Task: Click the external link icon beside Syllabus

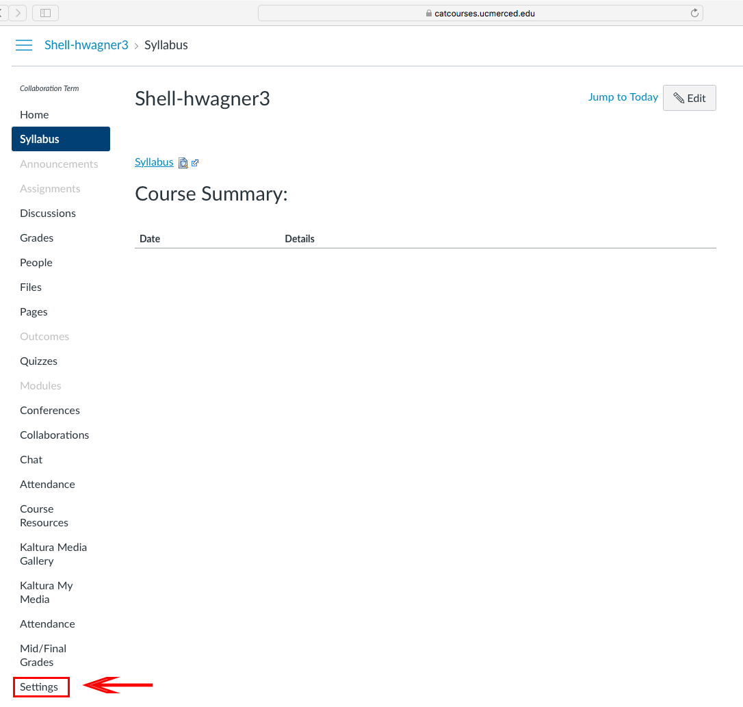Action: tap(195, 163)
